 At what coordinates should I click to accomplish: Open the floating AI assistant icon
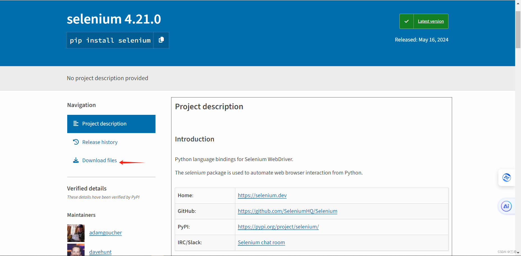pos(506,206)
